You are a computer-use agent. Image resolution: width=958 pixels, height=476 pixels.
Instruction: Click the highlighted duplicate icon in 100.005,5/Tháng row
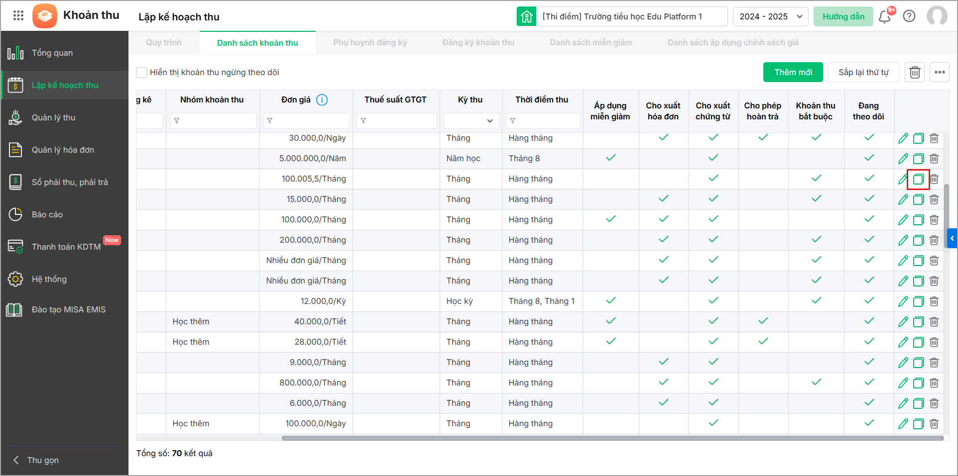918,179
